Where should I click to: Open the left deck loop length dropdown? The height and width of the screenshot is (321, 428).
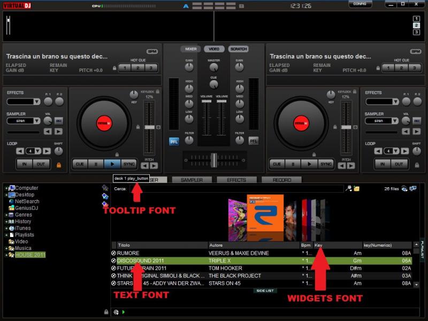[x=37, y=151]
